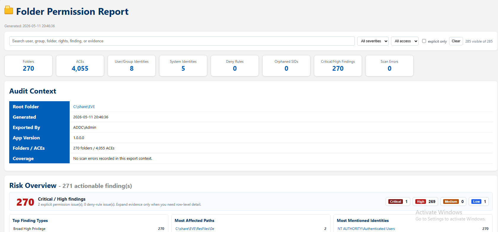Click the yellow folder icon beside the report title
The image size is (498, 232).
pyautogui.click(x=9, y=10)
